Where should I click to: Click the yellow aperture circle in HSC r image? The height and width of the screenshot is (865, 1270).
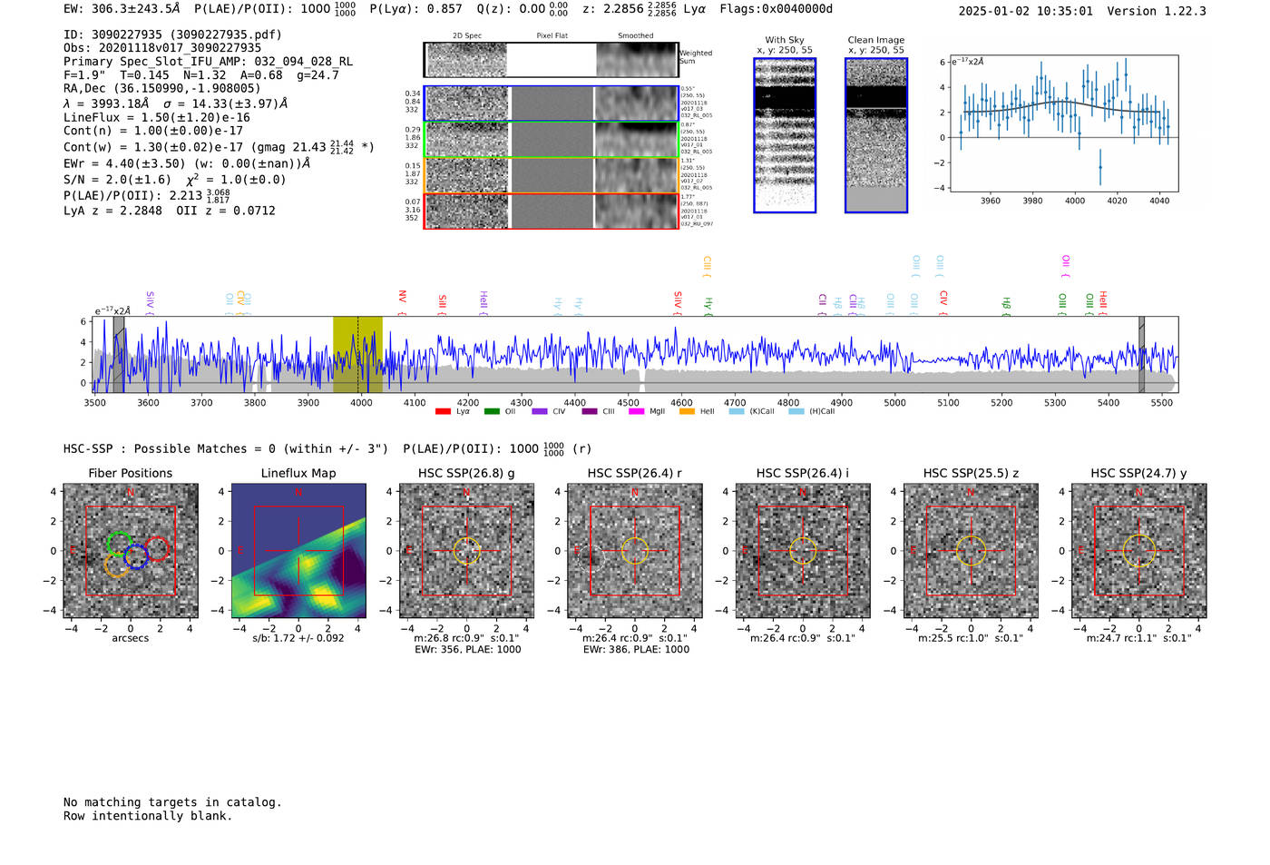(x=635, y=550)
